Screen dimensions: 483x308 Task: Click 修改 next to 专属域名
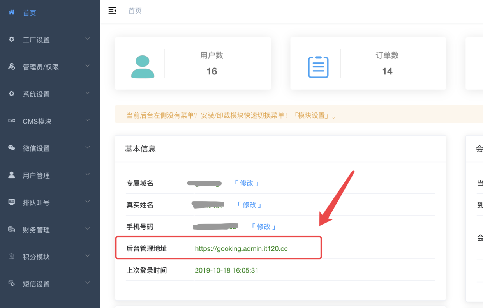(x=247, y=183)
